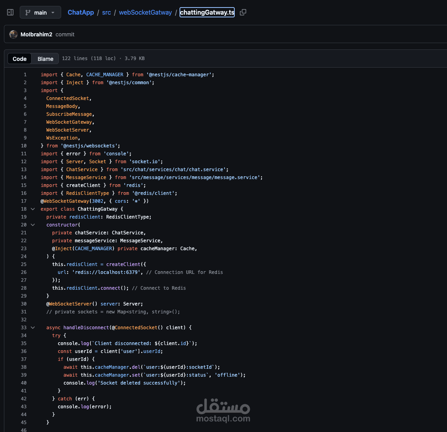Click line number 1 in the gutter
This screenshot has height=432, width=447.
pyautogui.click(x=25, y=75)
